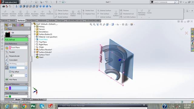Select the Boundary Surface tool
The width and height of the screenshot is (194, 109).
click(x=35, y=13)
